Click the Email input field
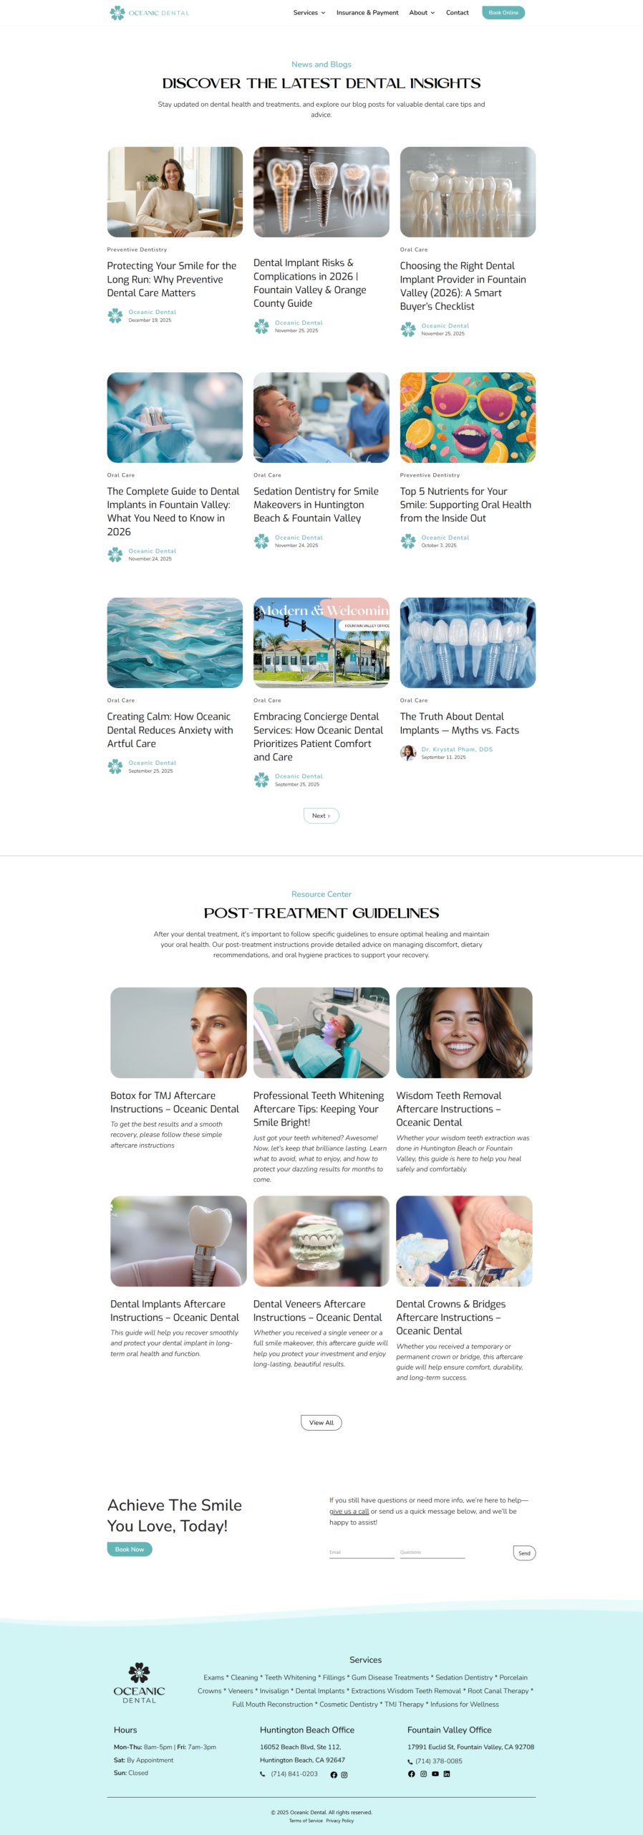 coord(362,1553)
